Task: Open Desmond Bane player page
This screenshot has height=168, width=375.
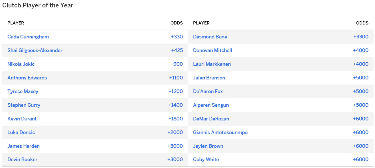Action: (210, 37)
